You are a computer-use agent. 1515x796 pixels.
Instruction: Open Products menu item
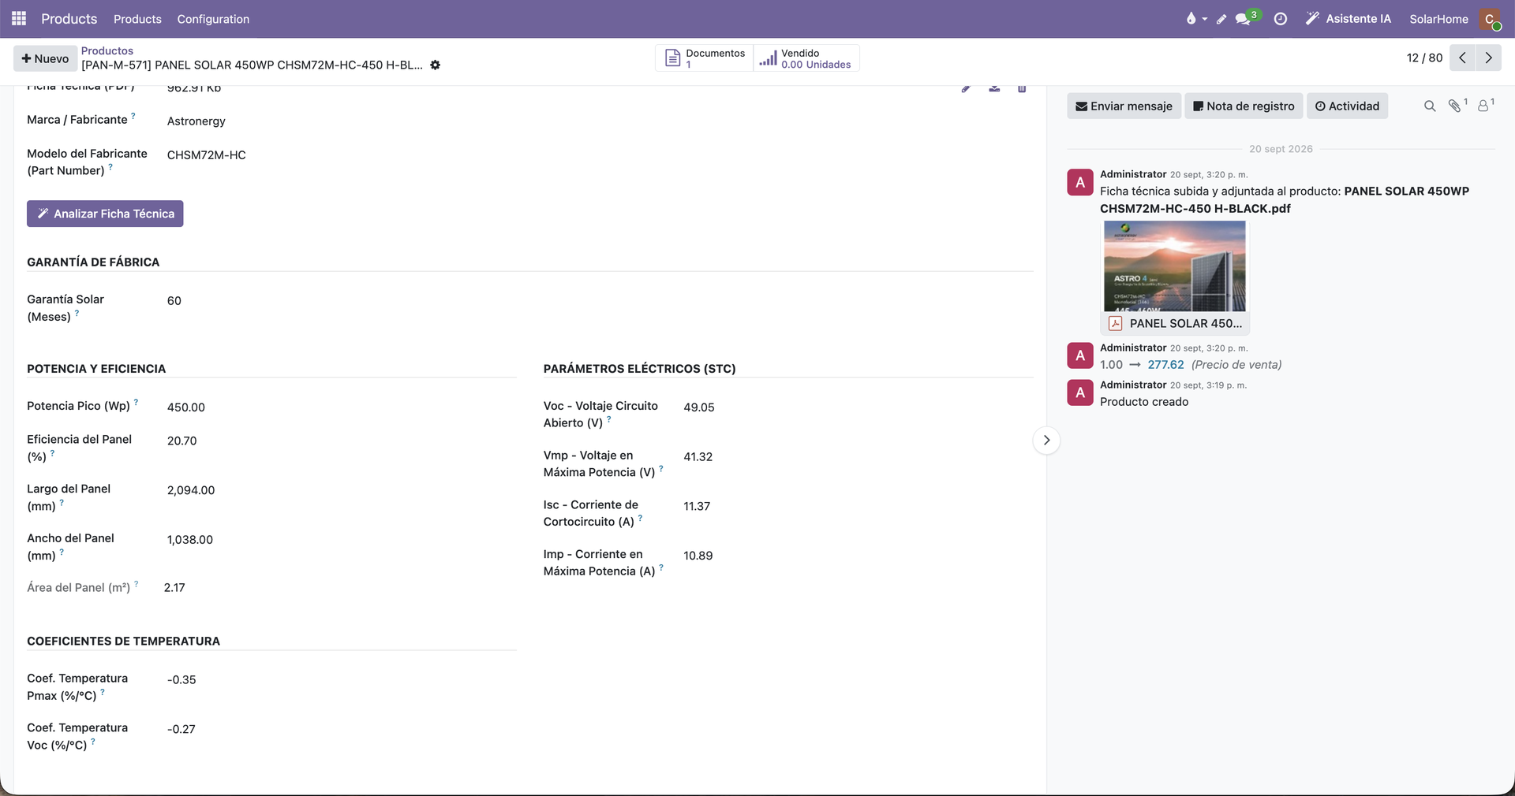coord(137,19)
